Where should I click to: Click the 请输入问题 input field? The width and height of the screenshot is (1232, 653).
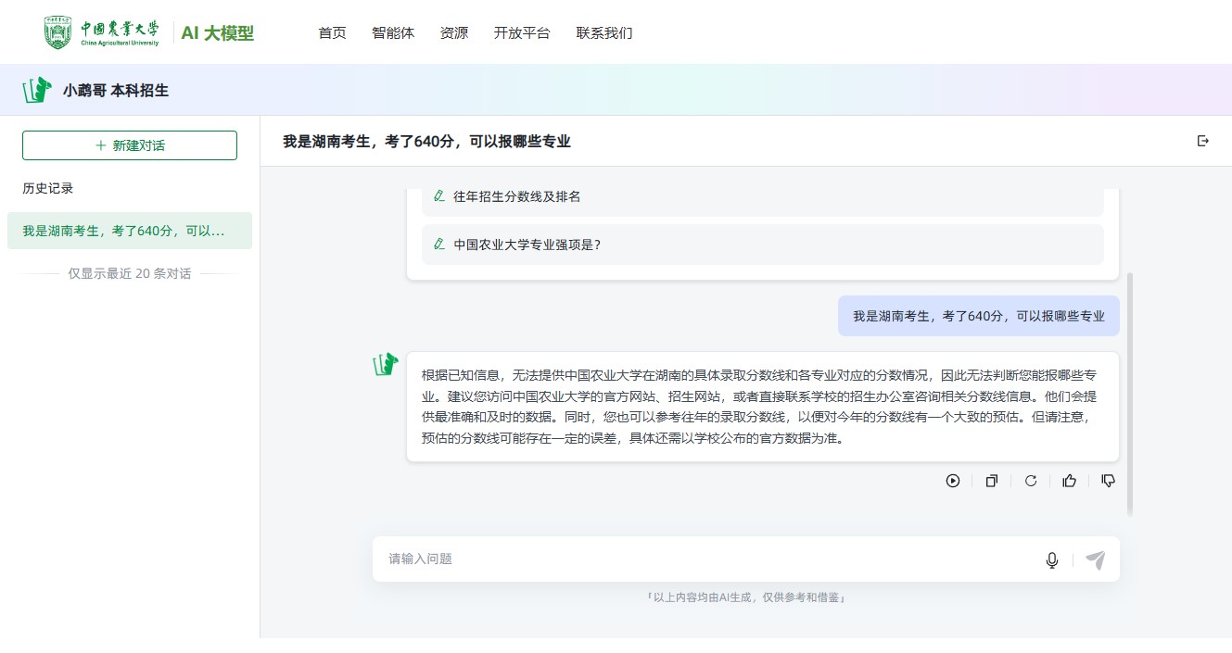(x=710, y=559)
